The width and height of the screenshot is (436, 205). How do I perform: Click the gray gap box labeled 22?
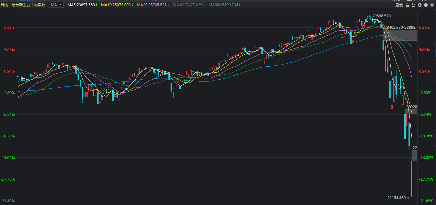414,156
